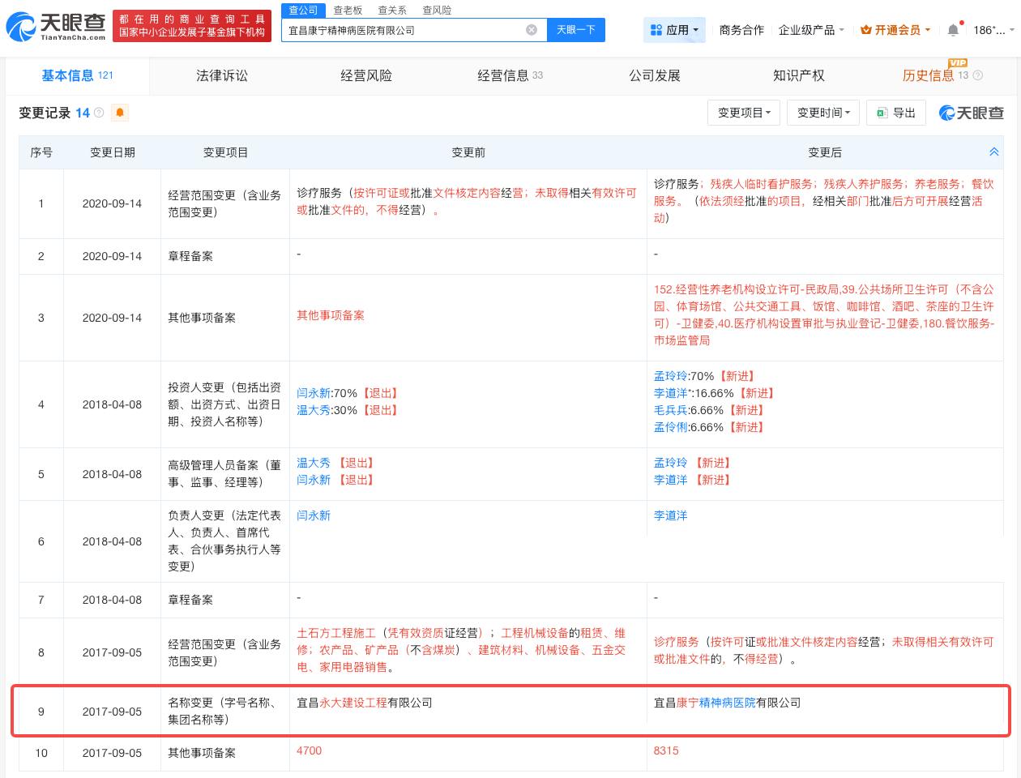Screen dimensions: 1021x778
Task: Clear the search box using the circled X
Action: click(x=532, y=30)
